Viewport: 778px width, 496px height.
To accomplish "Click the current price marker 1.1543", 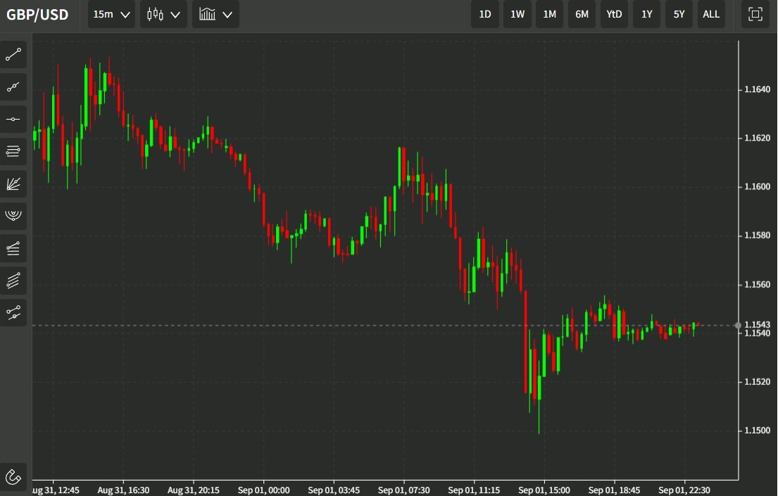I will [757, 324].
